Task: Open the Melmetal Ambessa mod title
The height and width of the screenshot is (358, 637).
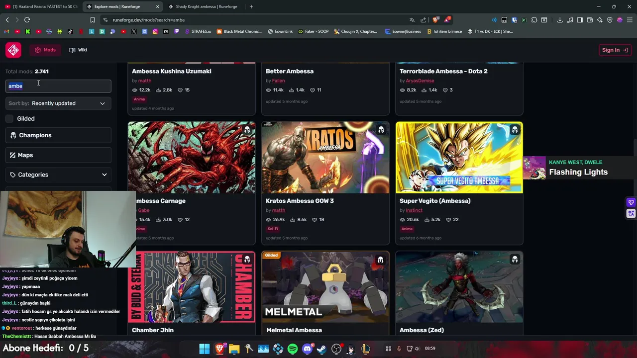Action: (294, 330)
